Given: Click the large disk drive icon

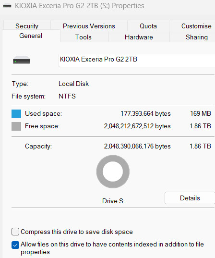Looking at the screenshot, I should click(x=22, y=60).
